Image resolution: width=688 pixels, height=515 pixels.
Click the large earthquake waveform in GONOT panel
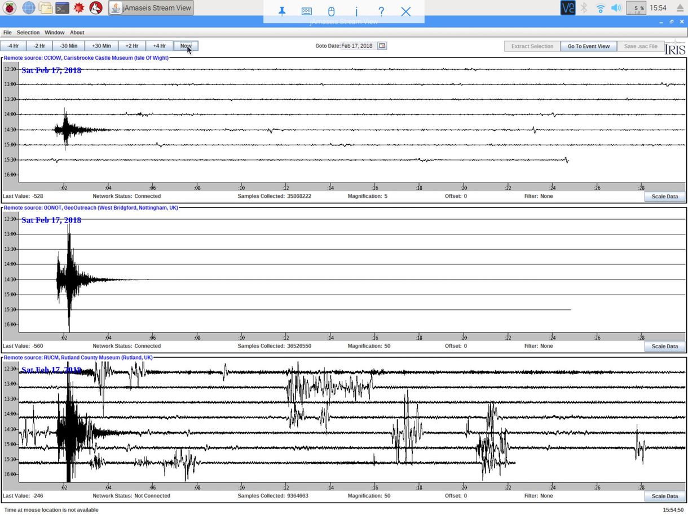coord(69,278)
